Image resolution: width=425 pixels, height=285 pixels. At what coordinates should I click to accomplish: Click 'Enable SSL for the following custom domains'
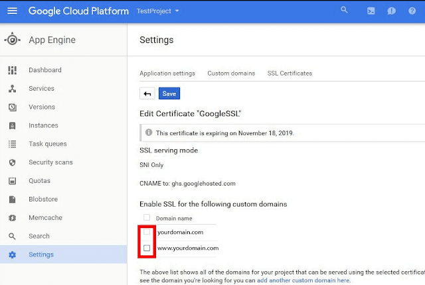tap(213, 204)
